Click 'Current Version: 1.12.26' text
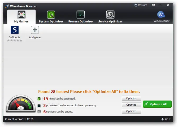 tap(19, 119)
